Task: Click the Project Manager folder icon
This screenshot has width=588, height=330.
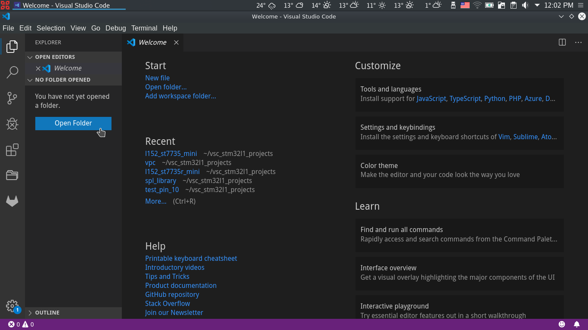Action: click(x=12, y=175)
